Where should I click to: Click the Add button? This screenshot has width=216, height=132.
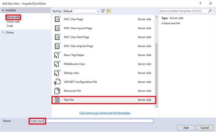pyautogui.click(x=186, y=128)
